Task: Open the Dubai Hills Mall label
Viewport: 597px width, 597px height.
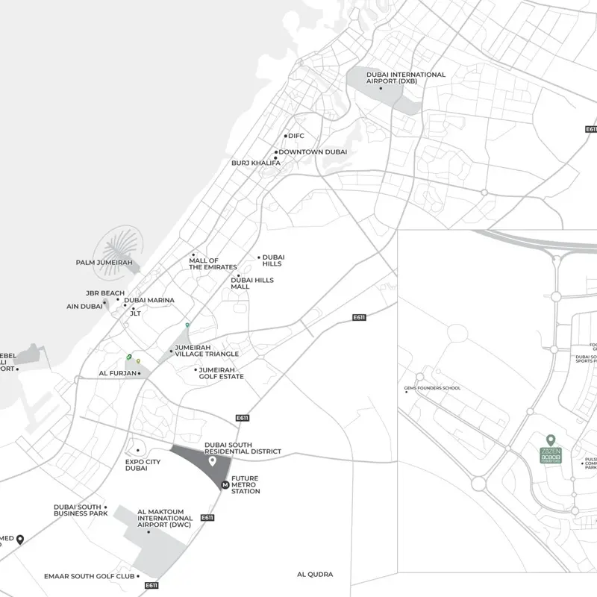Action: 251,284
